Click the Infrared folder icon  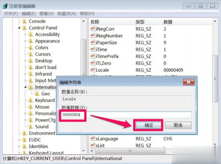pyautogui.click(x=31, y=74)
